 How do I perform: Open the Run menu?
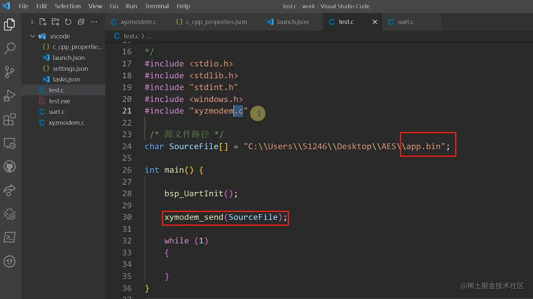pos(131,6)
